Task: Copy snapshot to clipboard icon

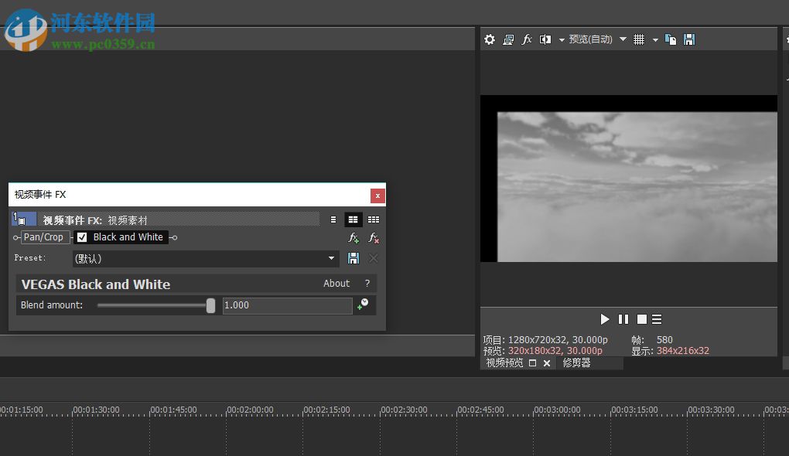Action: click(671, 39)
